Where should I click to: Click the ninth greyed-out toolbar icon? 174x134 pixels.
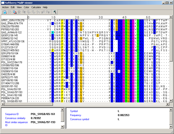[43, 12]
